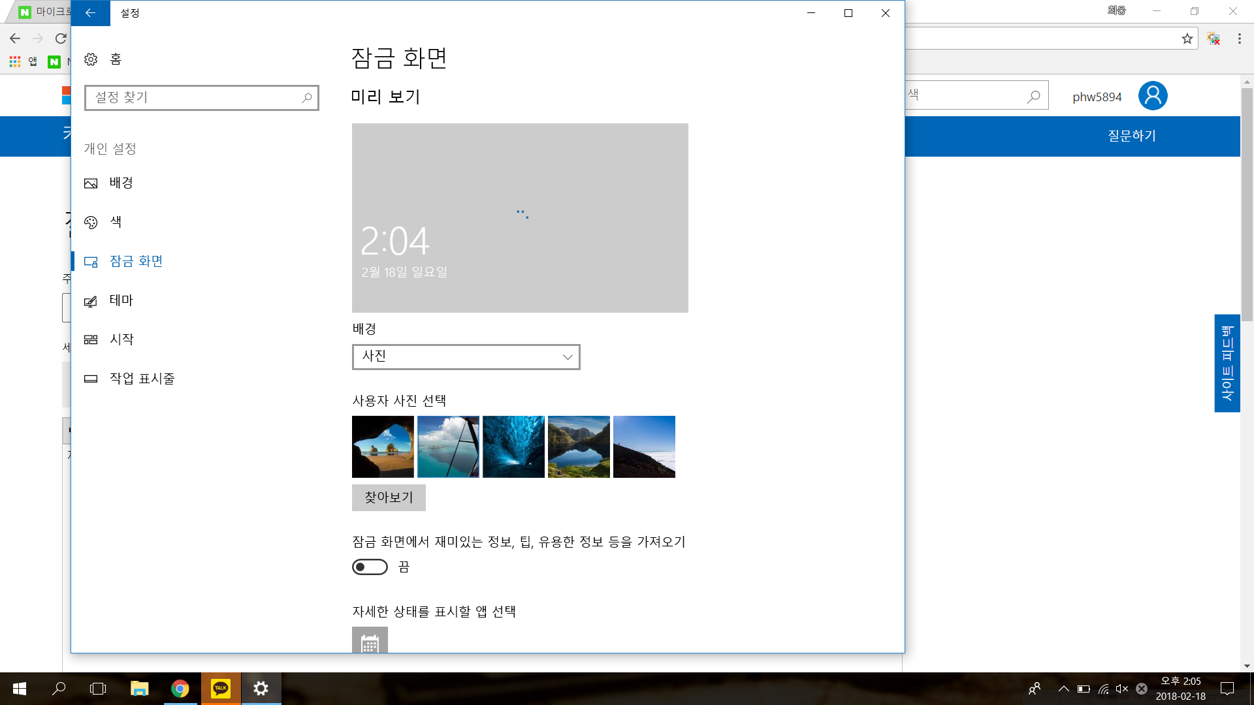Click the user profile avatar icon

point(1153,96)
